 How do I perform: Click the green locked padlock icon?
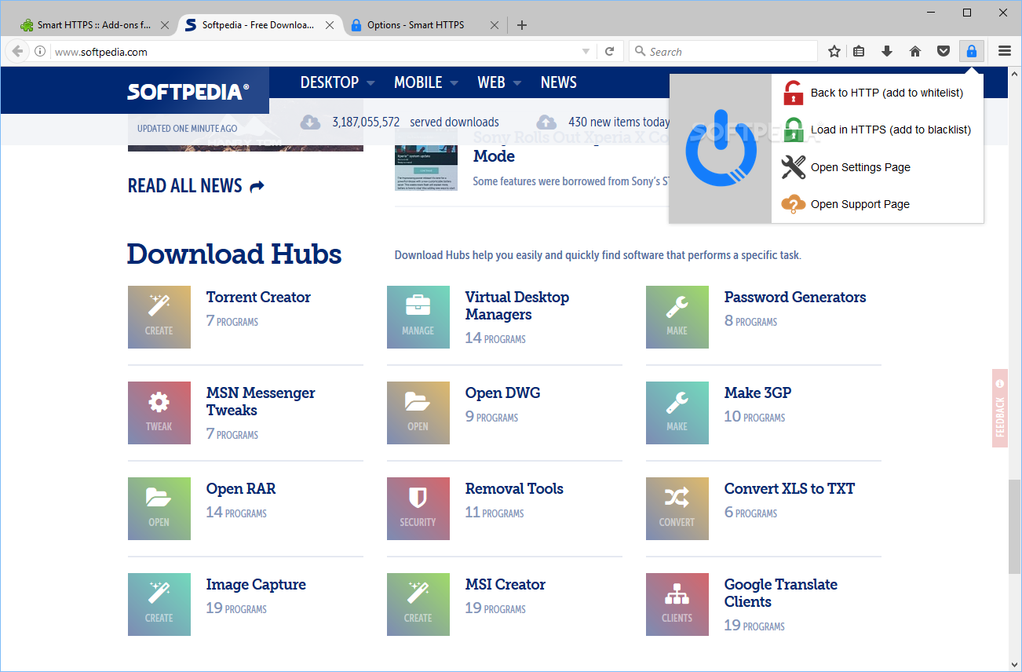[x=794, y=130]
